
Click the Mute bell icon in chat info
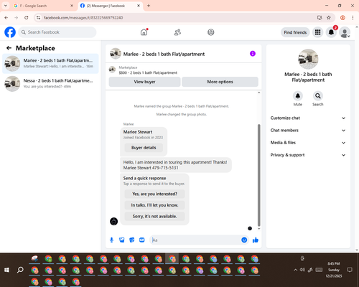(x=298, y=96)
